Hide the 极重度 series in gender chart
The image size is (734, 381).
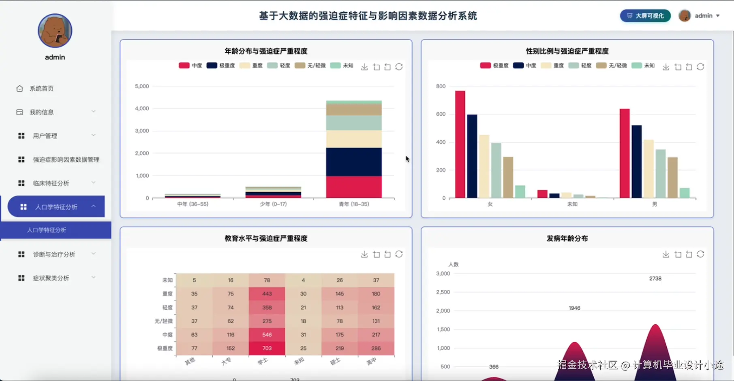[493, 65]
